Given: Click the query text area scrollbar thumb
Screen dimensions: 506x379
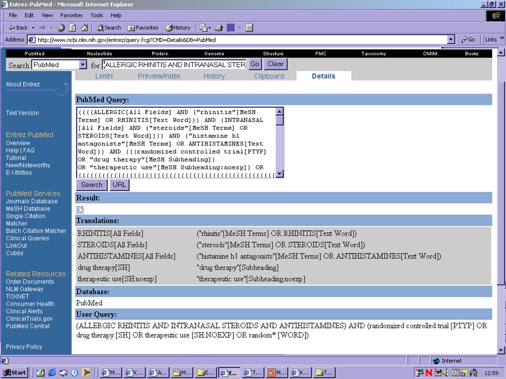Looking at the screenshot, I should pyautogui.click(x=279, y=120).
